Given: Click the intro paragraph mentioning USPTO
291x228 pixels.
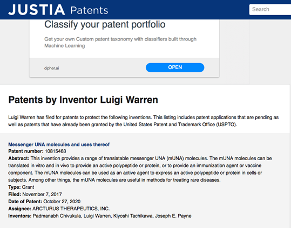Looking at the screenshot, I should click(x=143, y=121).
